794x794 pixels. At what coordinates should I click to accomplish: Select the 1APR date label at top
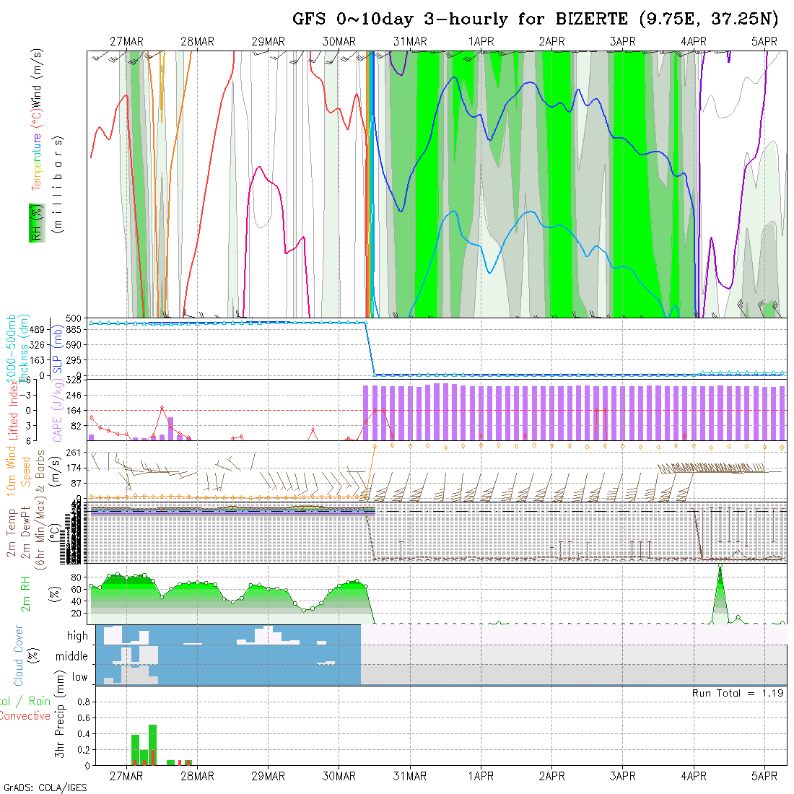[x=481, y=42]
